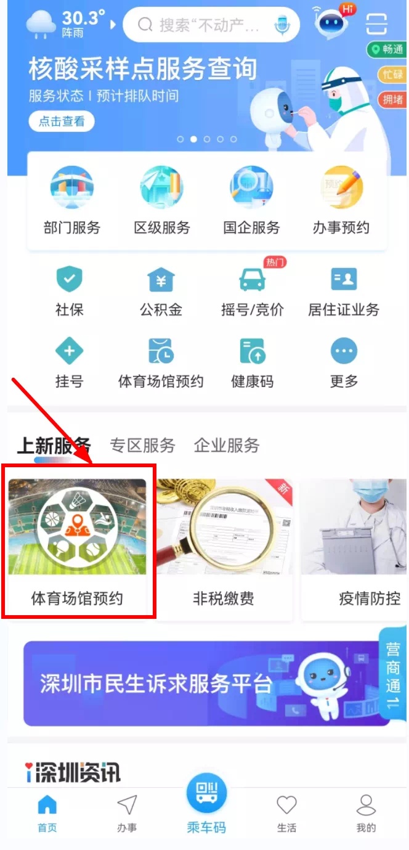Image resolution: width=409 pixels, height=850 pixels.
Task: Tap the 摇号/竞价 car lottery icon
Action: pyautogui.click(x=253, y=280)
